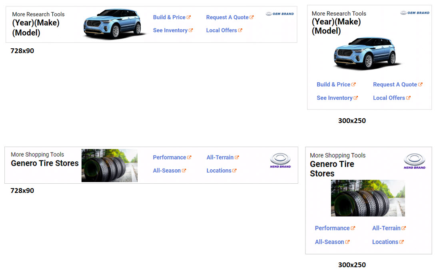Click the NEND Brand logo in the 728x90 tire banner
The image size is (437, 270).
click(280, 161)
